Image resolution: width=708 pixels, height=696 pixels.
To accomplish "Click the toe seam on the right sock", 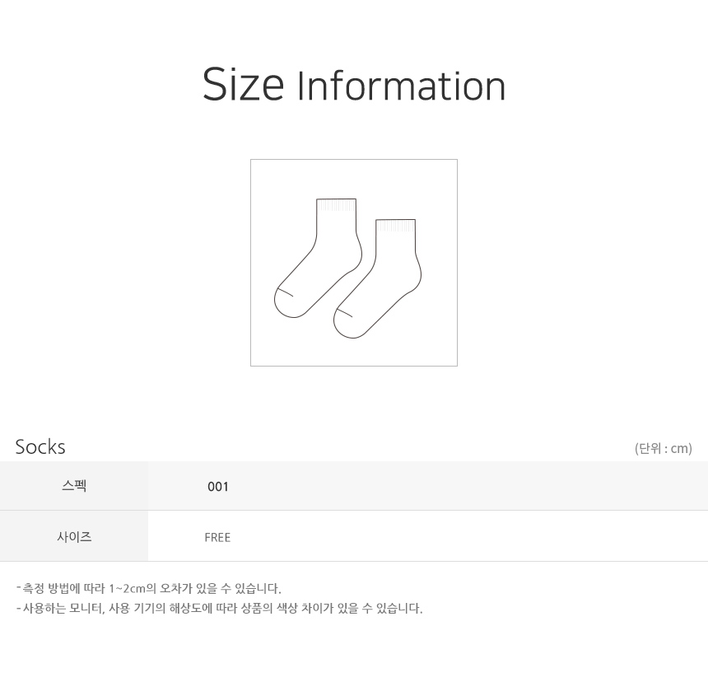I will pyautogui.click(x=344, y=312).
